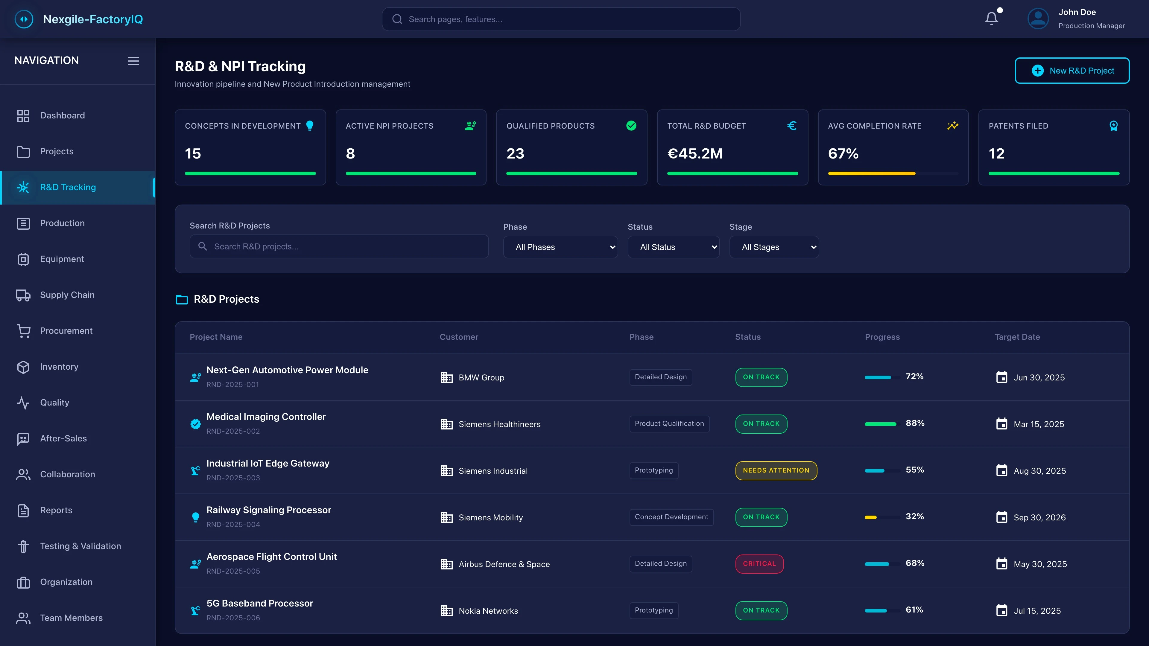Select the Supply Chain icon in navigation
The height and width of the screenshot is (646, 1149).
[x=23, y=295]
